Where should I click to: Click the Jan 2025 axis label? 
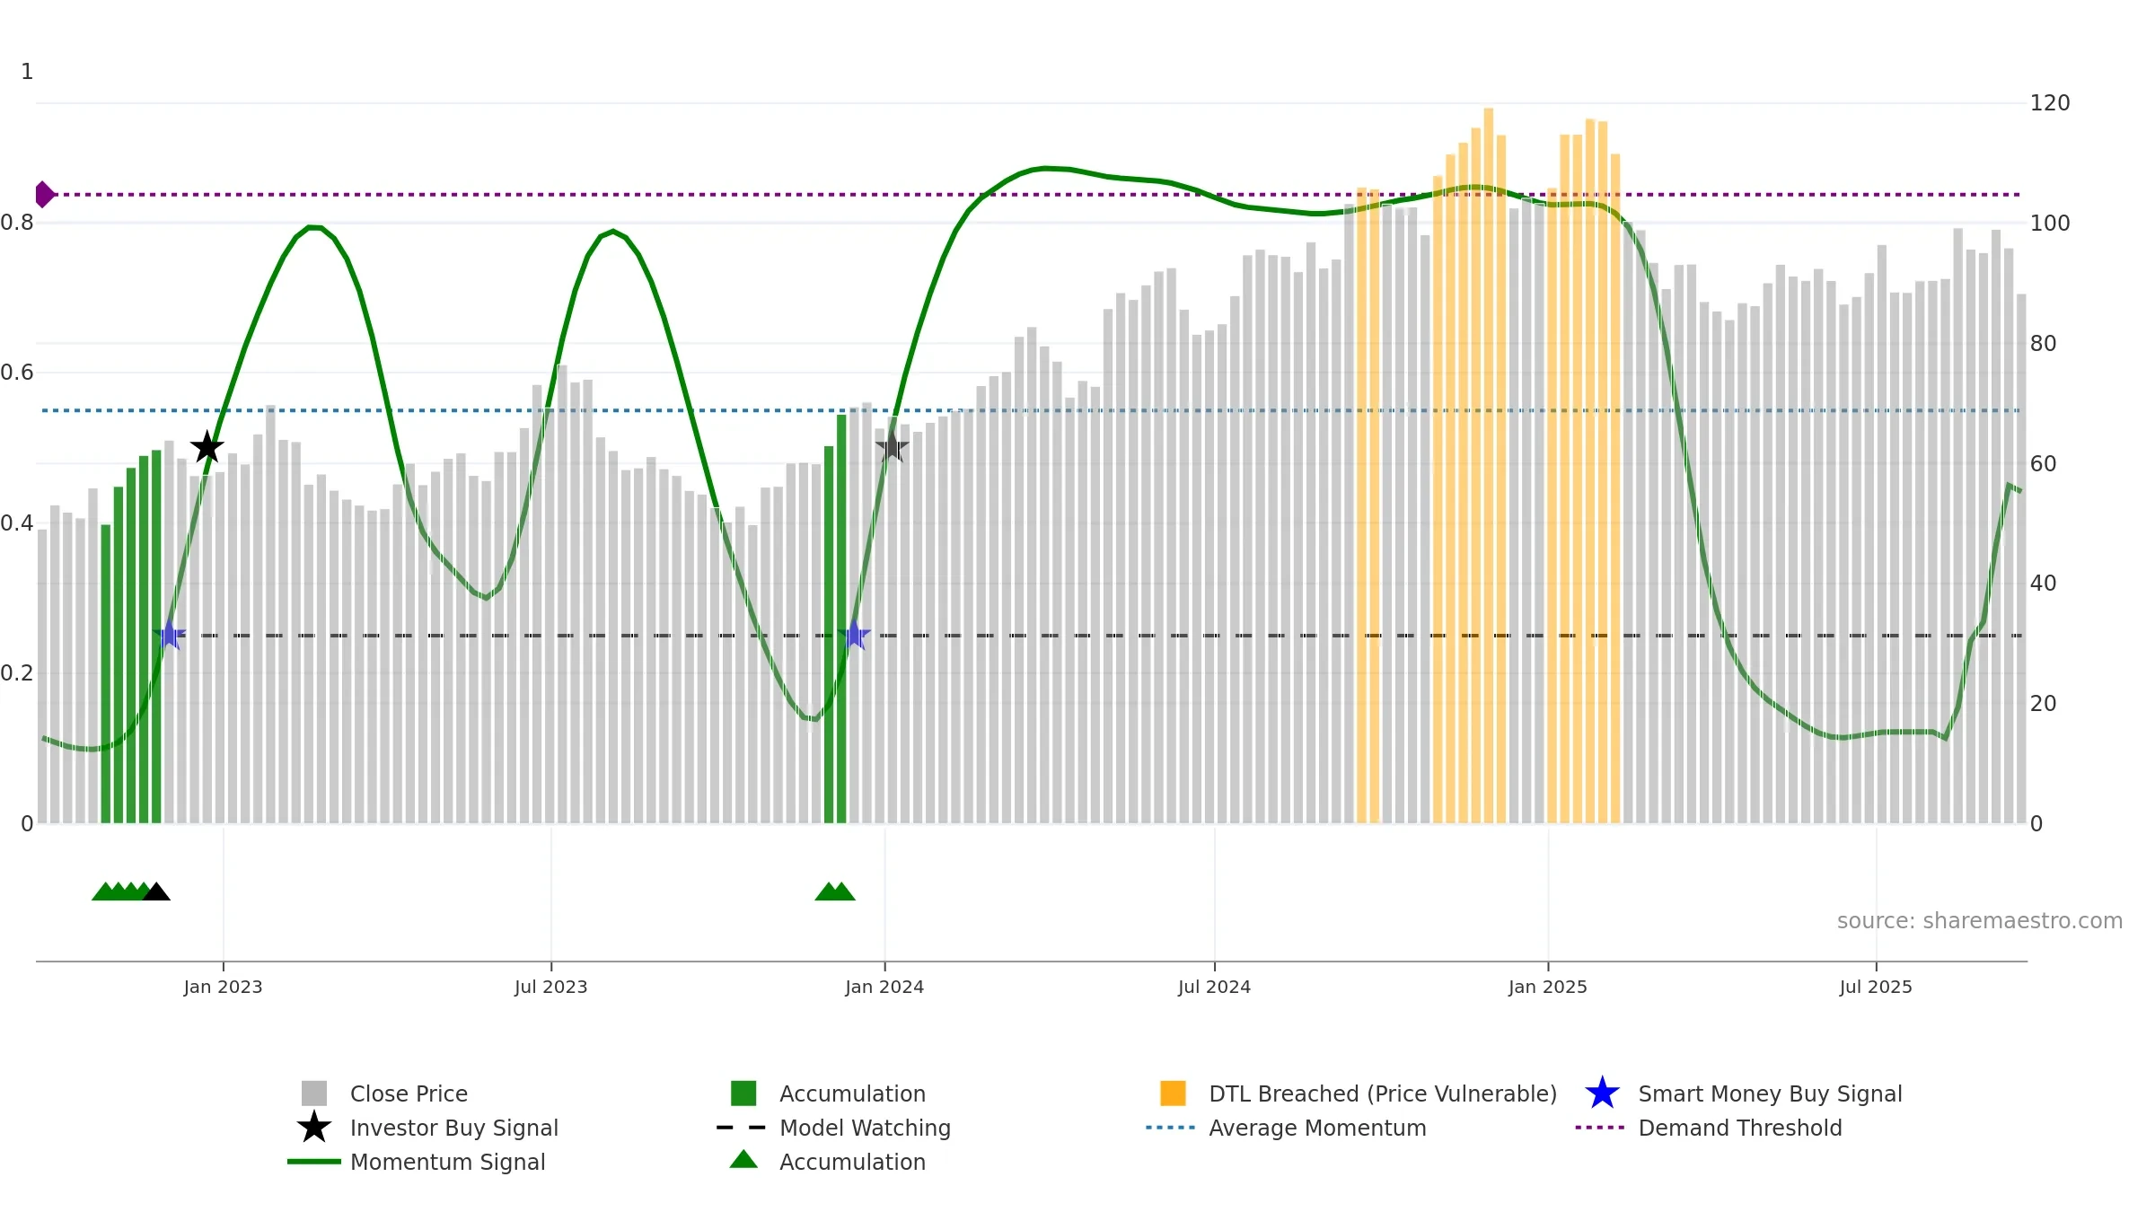1548,987
